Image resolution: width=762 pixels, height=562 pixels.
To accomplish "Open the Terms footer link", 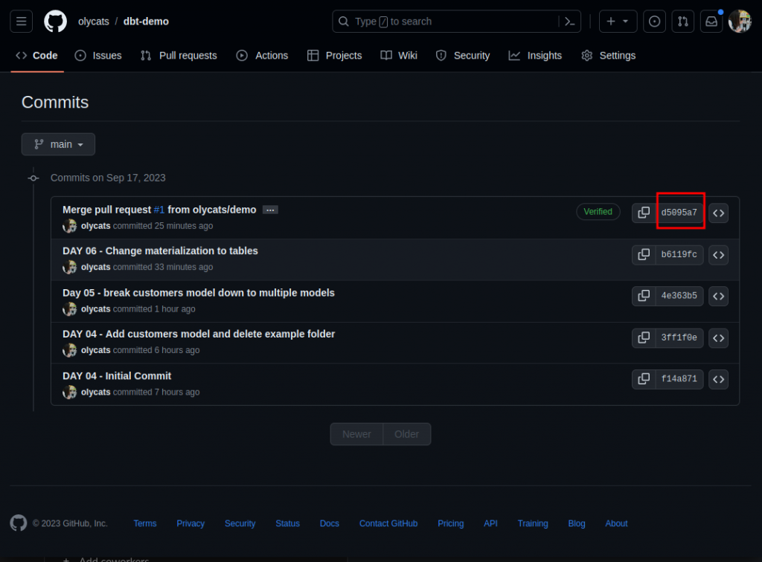I will coord(145,523).
